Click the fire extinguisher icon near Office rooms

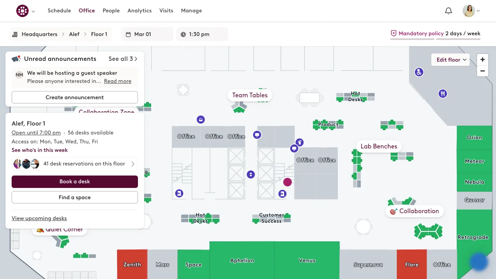[300, 142]
